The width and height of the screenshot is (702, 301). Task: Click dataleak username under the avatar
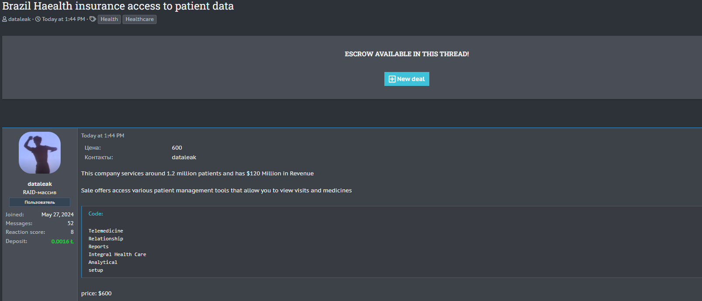coord(40,184)
